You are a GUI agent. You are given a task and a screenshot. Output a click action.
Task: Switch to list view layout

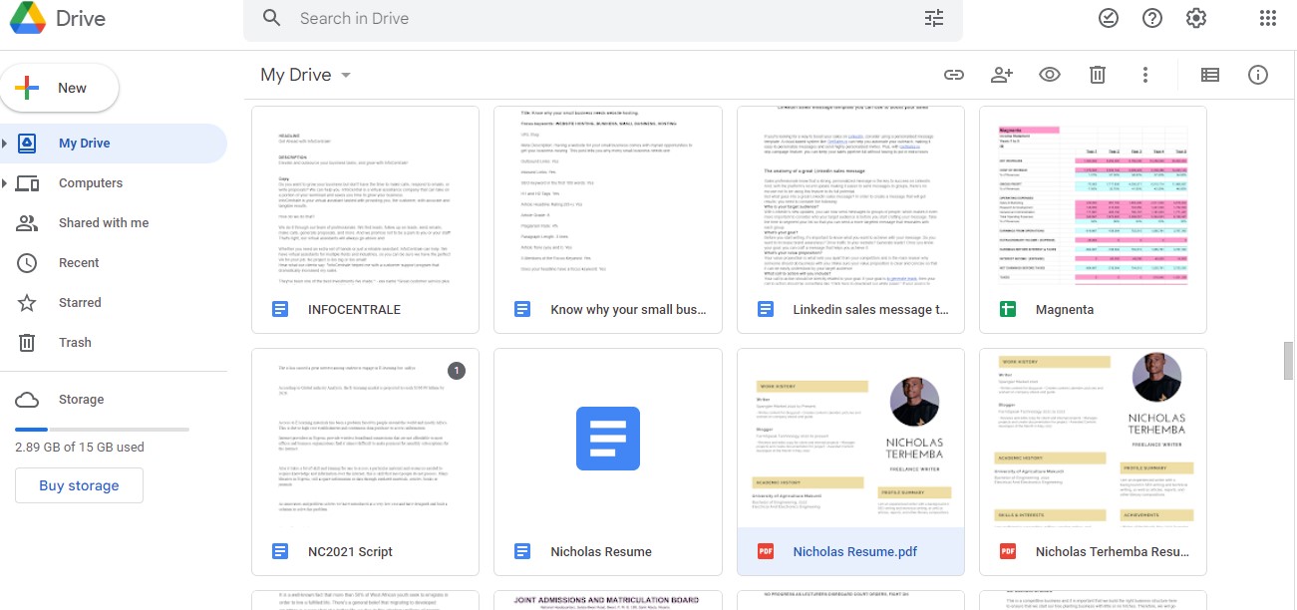tap(1209, 74)
